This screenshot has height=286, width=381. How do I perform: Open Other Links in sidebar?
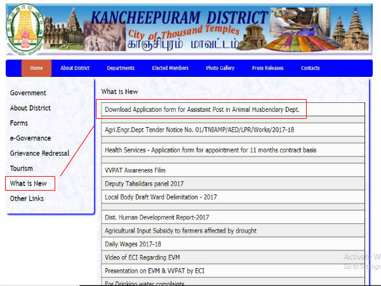[27, 198]
